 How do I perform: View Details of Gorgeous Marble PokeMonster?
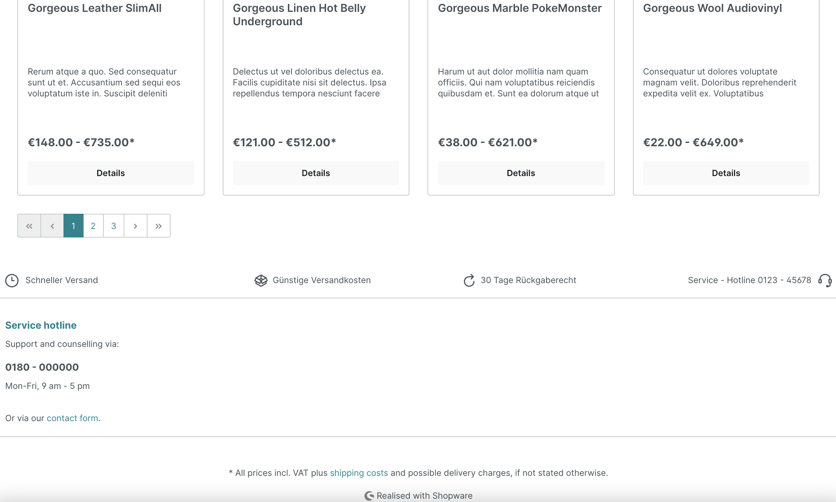pos(521,173)
